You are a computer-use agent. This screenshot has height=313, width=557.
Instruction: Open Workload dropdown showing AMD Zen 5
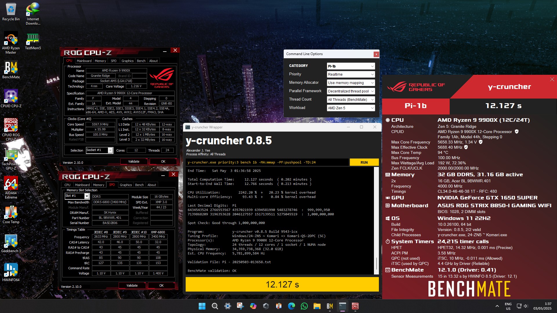351,108
